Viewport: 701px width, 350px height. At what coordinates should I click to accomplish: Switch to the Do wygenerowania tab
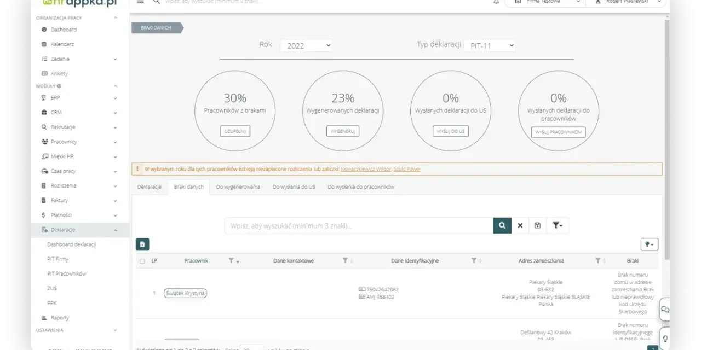click(x=238, y=187)
